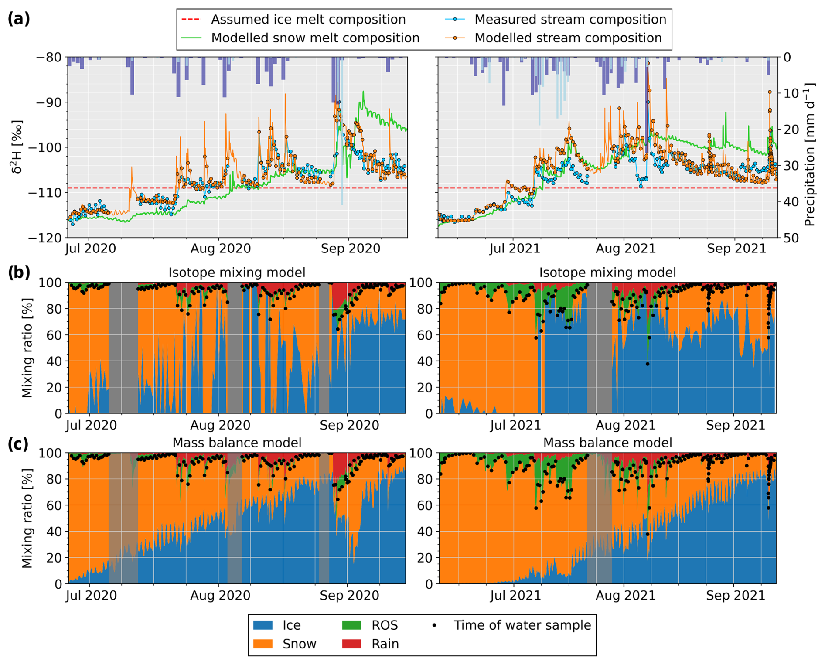Viewport: 825px width, 665px height.
Task: Click the panel label (a)
Action: [x=19, y=19]
